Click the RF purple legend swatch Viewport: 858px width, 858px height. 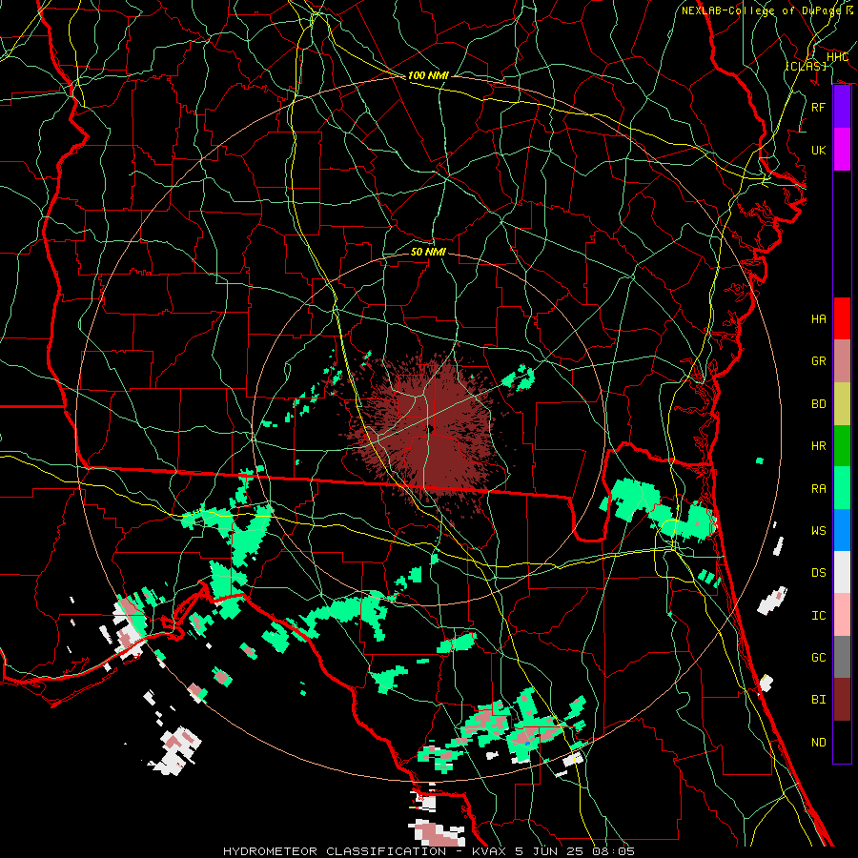(x=842, y=107)
